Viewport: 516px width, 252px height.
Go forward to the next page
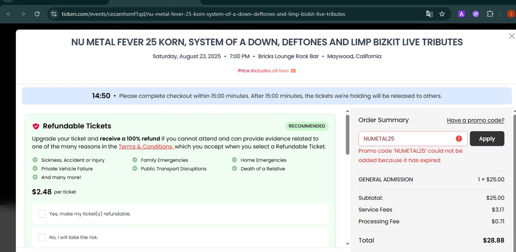[x=23, y=14]
